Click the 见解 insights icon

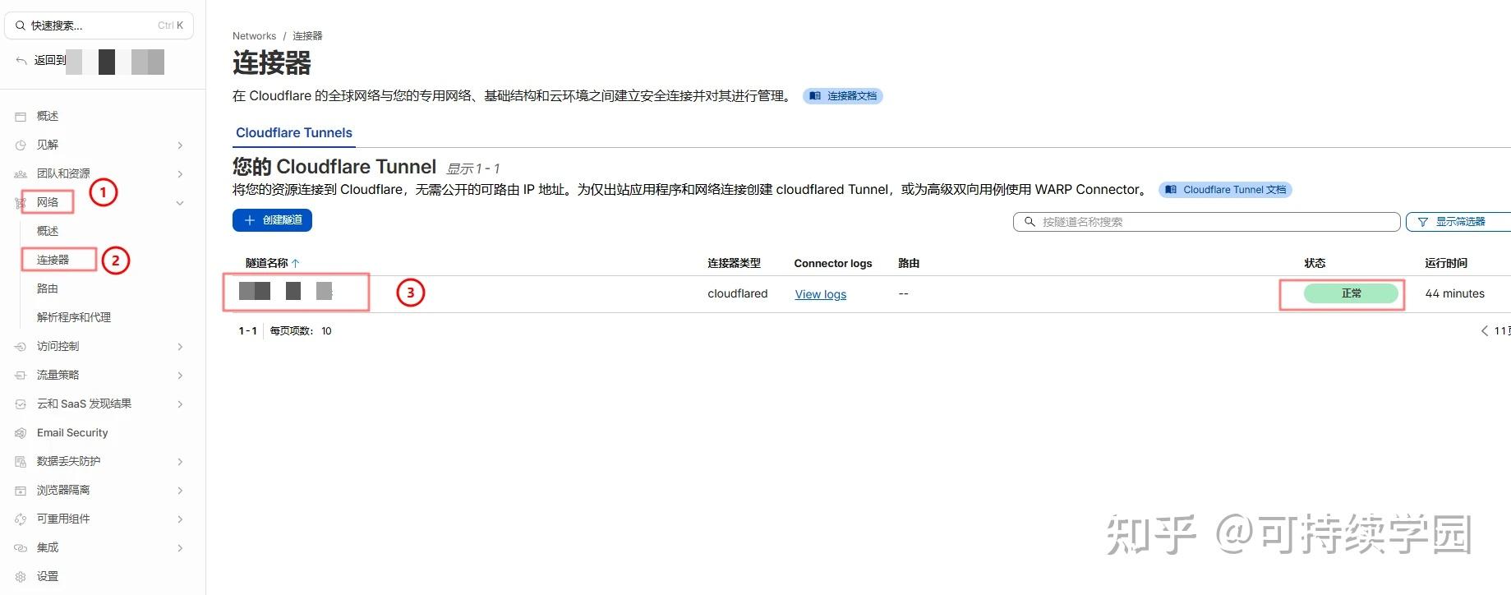21,145
